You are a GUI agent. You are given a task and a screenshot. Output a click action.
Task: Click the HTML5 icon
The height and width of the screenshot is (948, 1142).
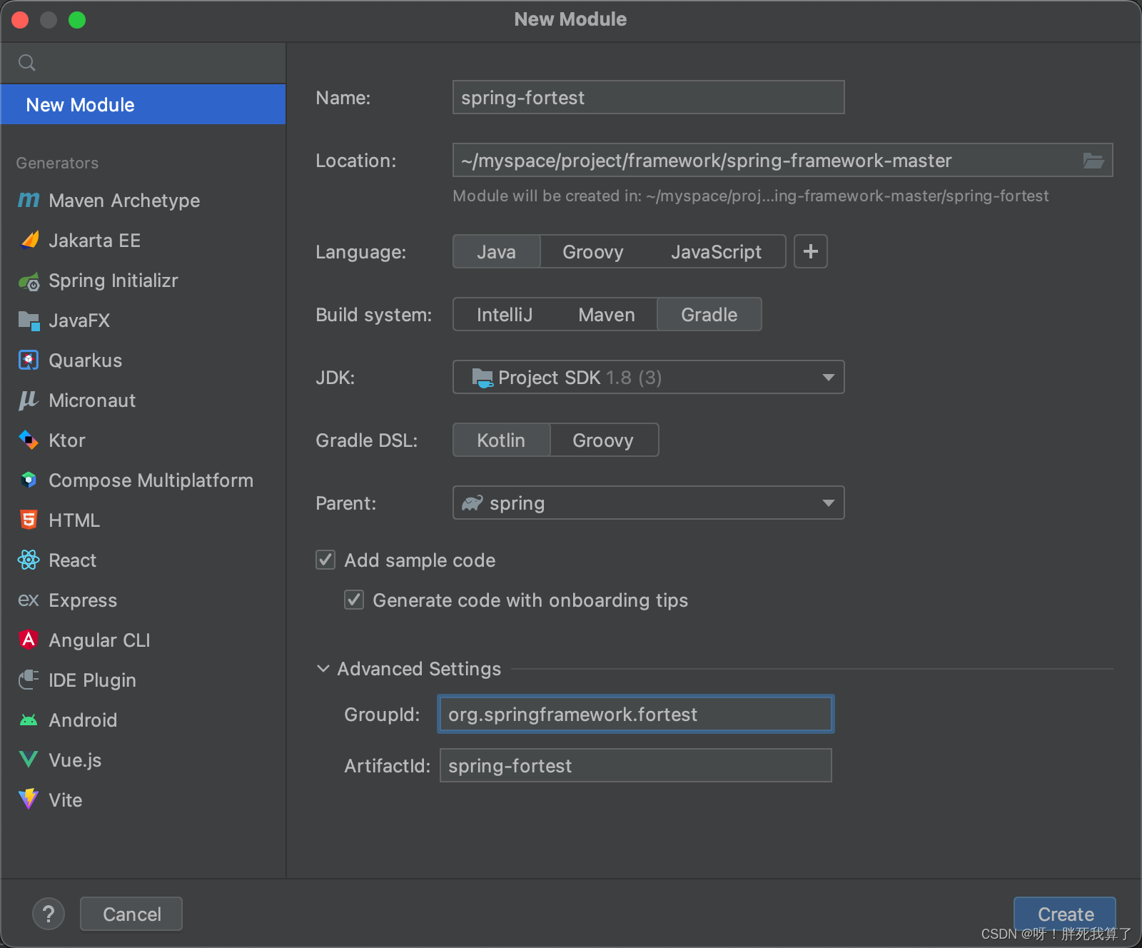(x=29, y=520)
